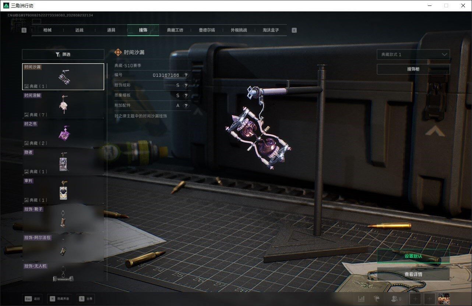Show help for 图案模板 rating

click(x=186, y=95)
